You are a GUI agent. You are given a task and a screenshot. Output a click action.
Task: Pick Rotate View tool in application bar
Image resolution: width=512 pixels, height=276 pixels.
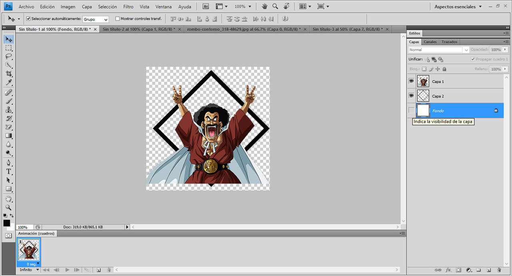click(x=286, y=6)
